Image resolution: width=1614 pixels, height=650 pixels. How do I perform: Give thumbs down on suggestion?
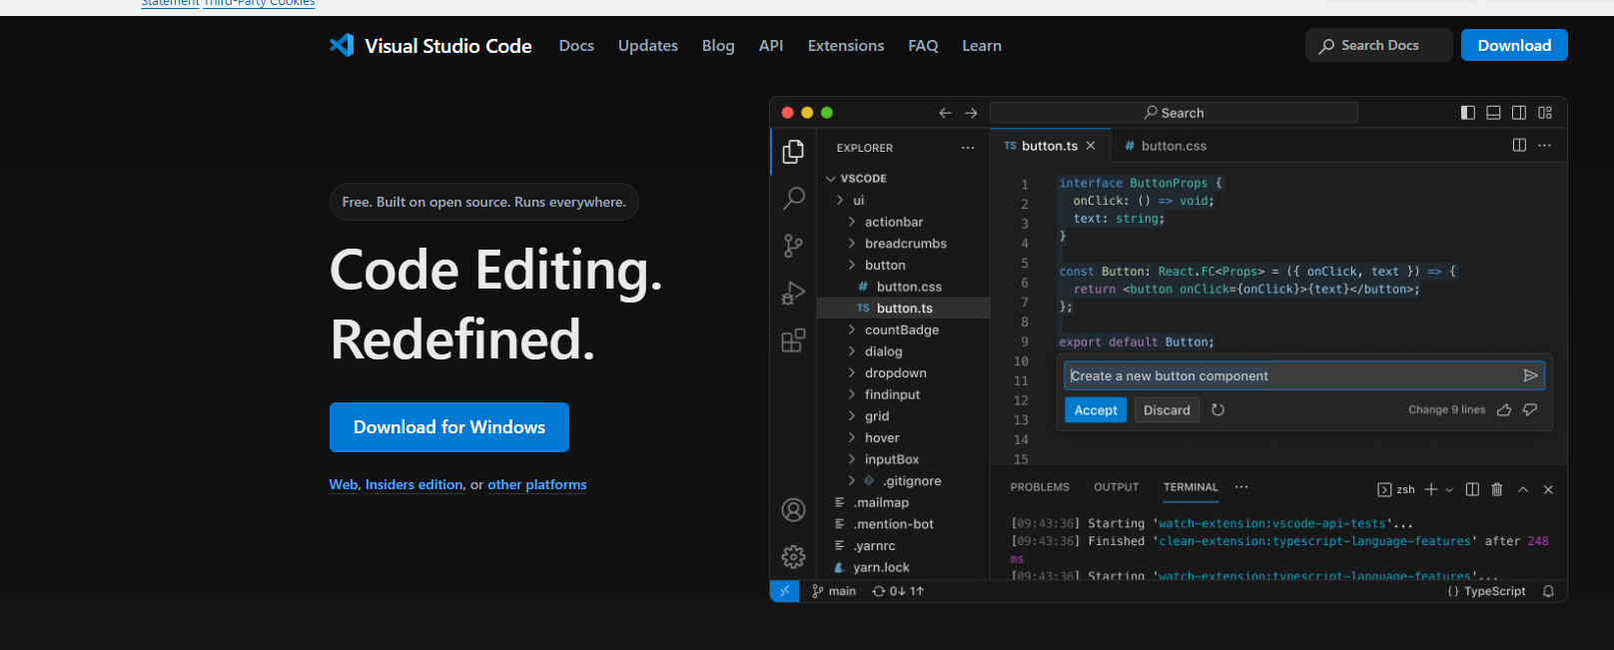click(x=1530, y=409)
